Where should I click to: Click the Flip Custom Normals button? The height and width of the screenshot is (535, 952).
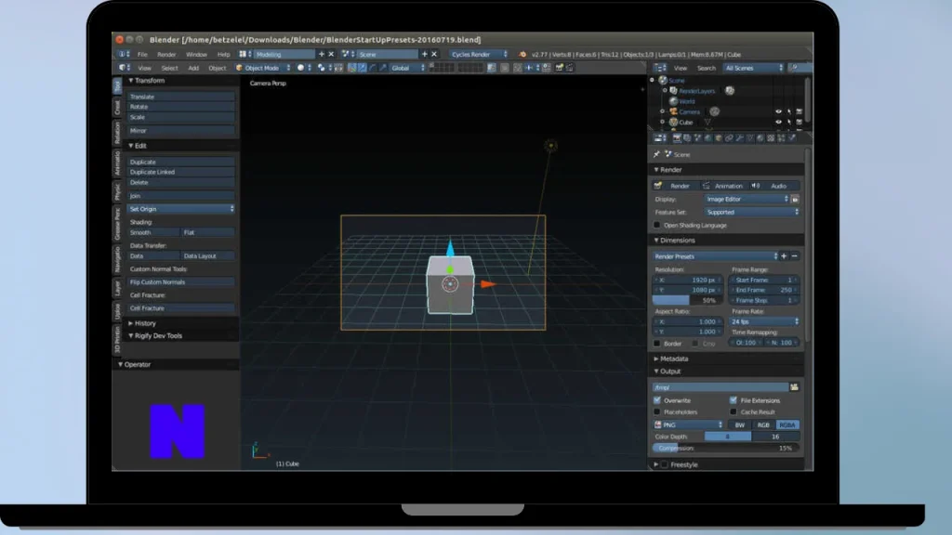coord(180,282)
